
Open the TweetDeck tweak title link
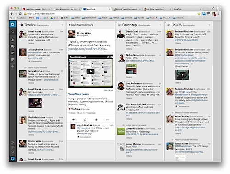tap(79, 94)
